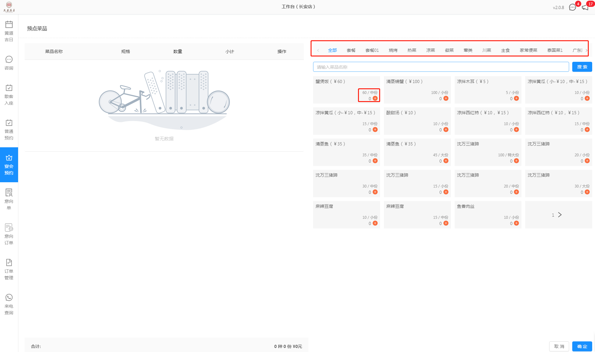Switch to the 套餐01 category tab
Screen dimensions: 595x352
point(372,50)
